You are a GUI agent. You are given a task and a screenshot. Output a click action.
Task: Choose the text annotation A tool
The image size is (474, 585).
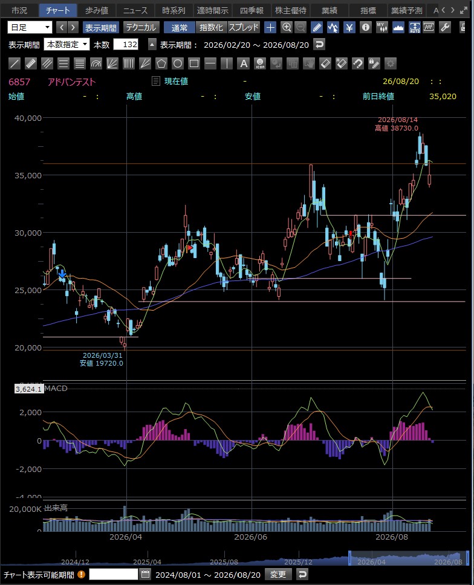click(243, 64)
